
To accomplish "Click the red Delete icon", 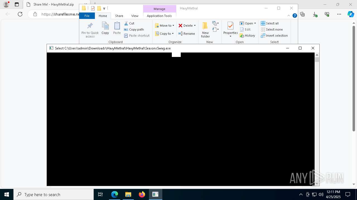I will click(x=180, y=26).
